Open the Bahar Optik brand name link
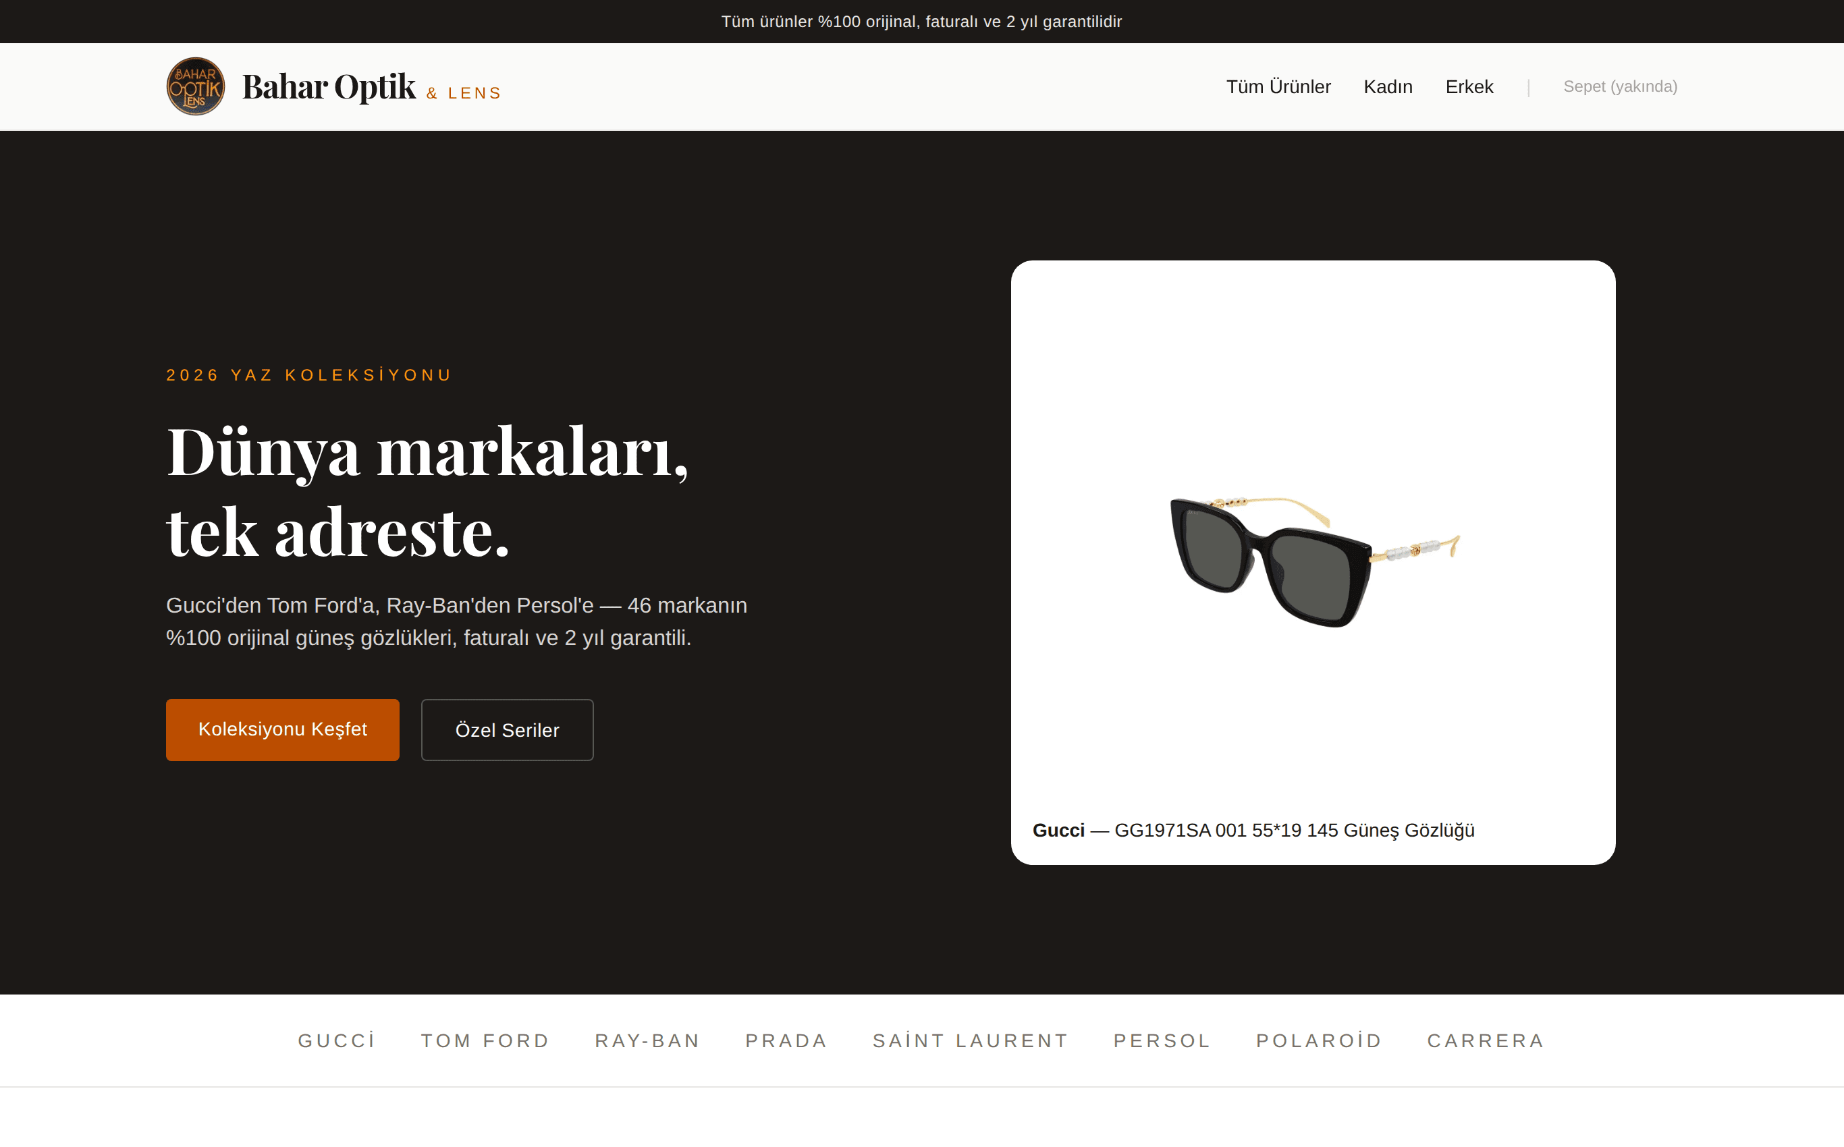This screenshot has height=1147, width=1844. (x=329, y=86)
